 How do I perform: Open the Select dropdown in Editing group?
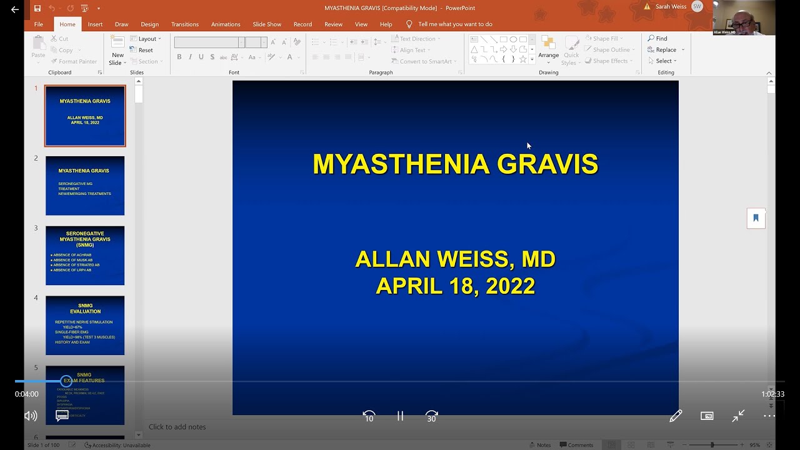pyautogui.click(x=662, y=61)
